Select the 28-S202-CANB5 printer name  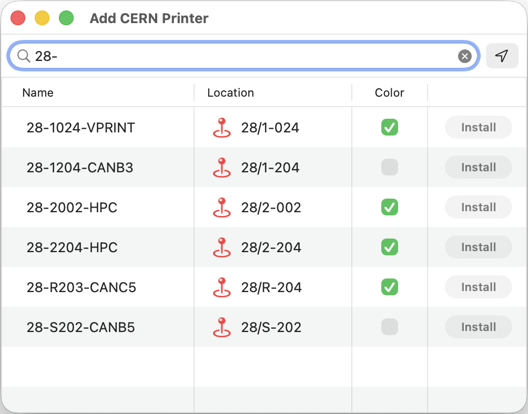80,327
